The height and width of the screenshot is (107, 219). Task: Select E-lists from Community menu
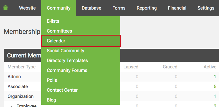tap(81, 21)
